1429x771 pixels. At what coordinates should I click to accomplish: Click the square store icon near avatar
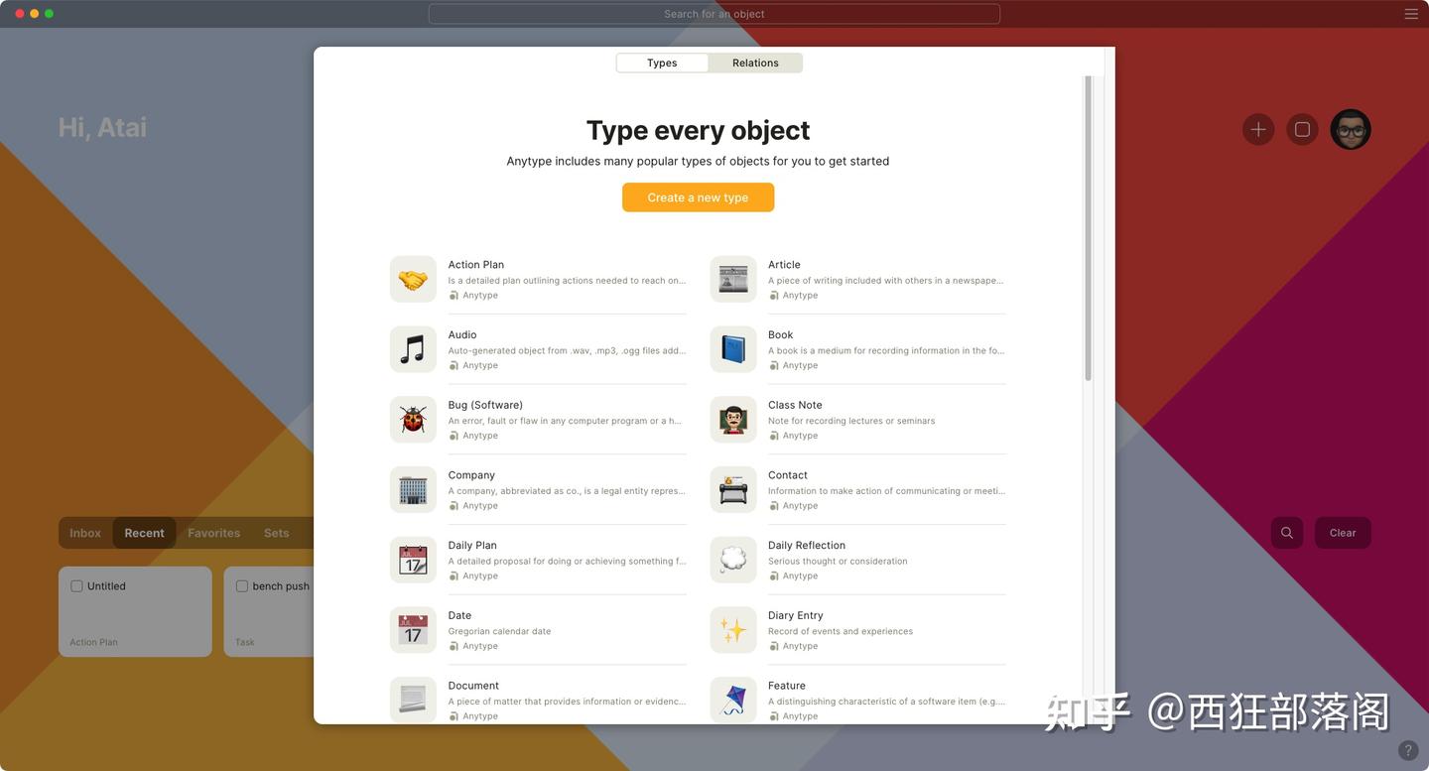[x=1302, y=129]
